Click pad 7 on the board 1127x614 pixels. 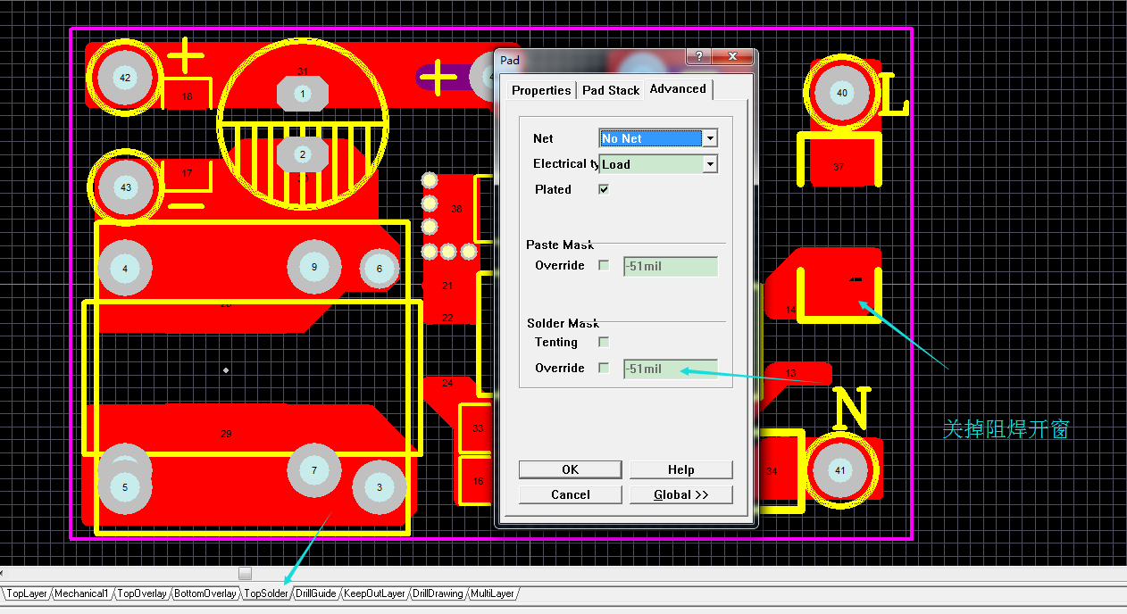tap(313, 470)
